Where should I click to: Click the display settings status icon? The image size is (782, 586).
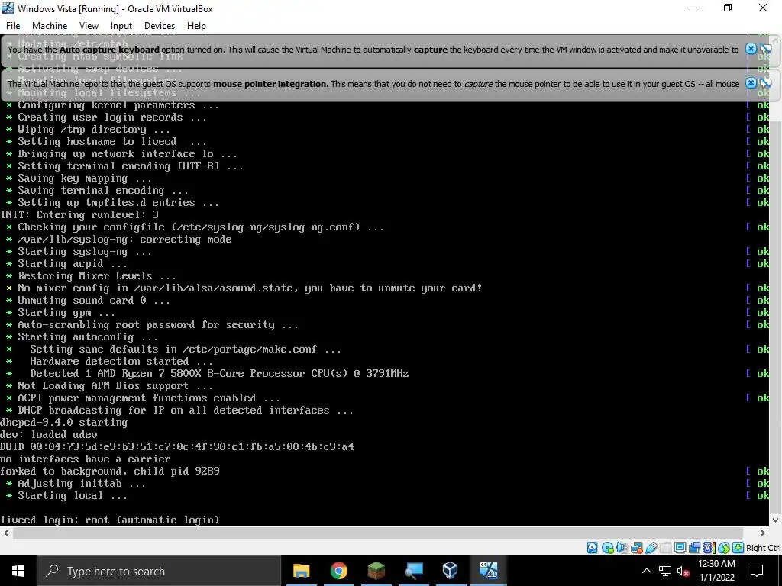(680, 548)
